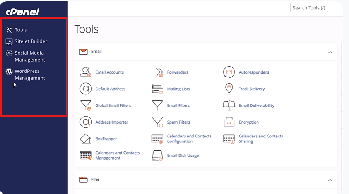Screen dimensions: 349x194
Task: Click the Encryption padlock icon
Action: [229, 122]
